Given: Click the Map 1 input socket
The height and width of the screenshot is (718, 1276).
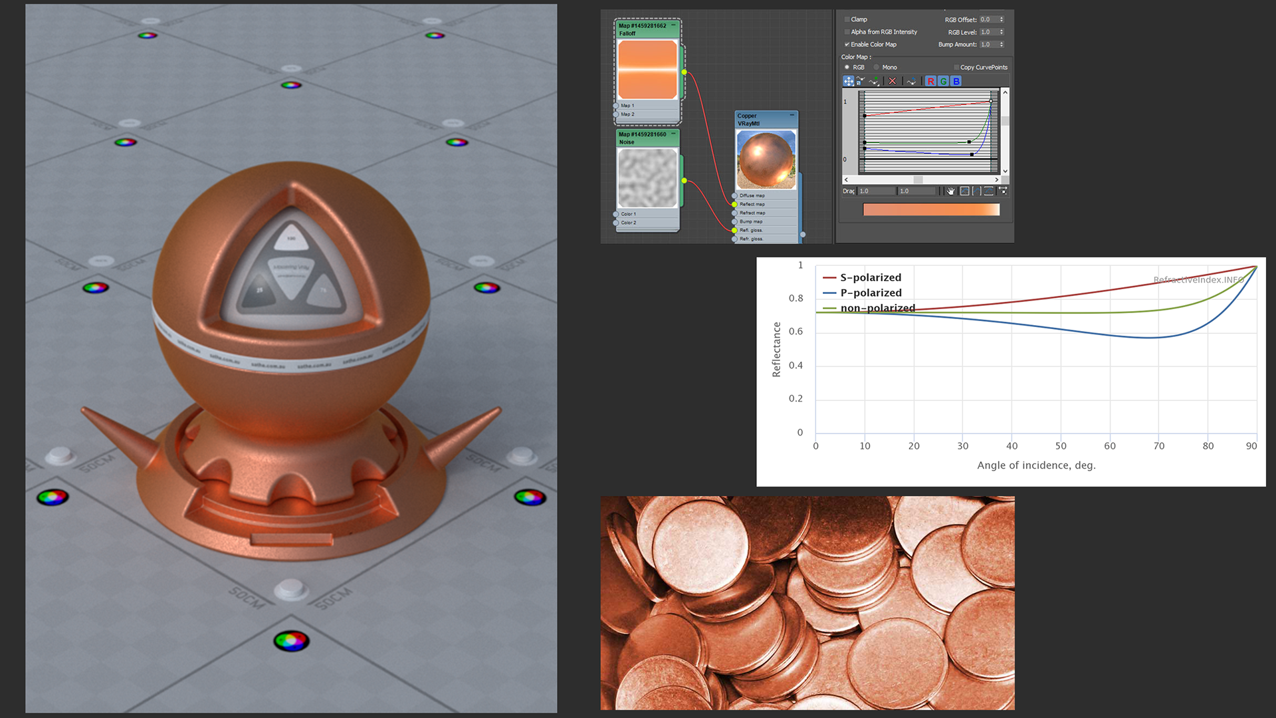Looking at the screenshot, I should coord(615,106).
